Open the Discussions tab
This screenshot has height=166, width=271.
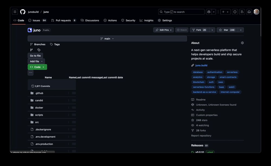click(90, 20)
